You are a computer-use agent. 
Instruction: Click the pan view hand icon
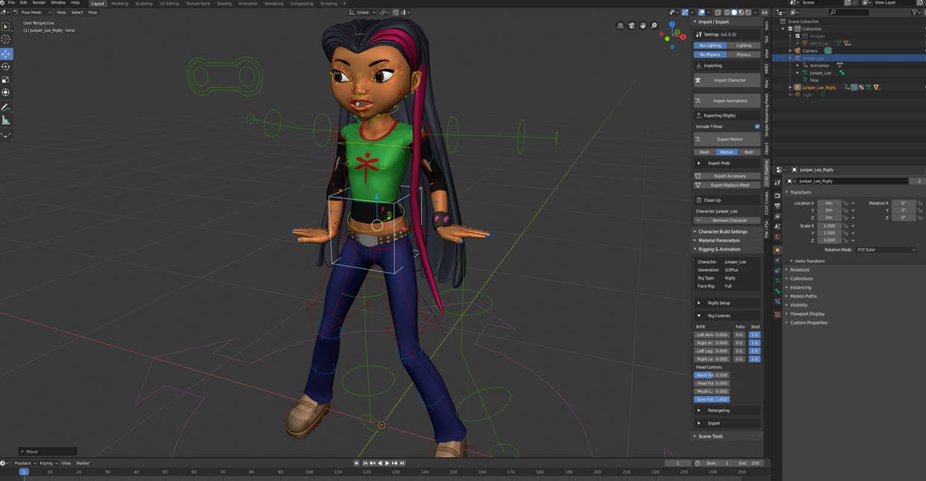[642, 25]
